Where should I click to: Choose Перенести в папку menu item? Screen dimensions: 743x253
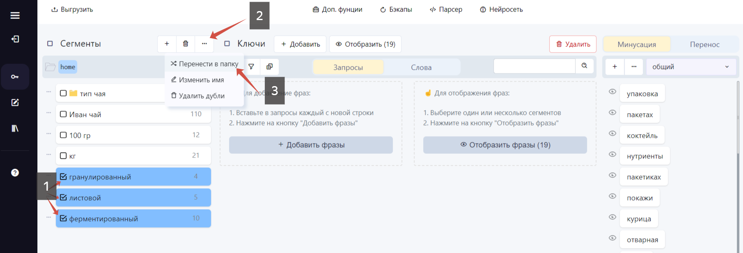point(204,64)
